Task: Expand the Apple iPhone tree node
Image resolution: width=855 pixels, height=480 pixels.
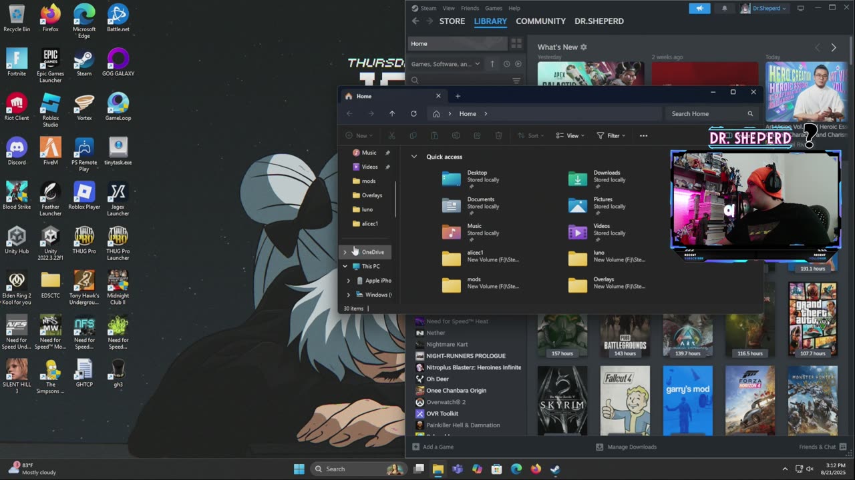Action: 348,281
